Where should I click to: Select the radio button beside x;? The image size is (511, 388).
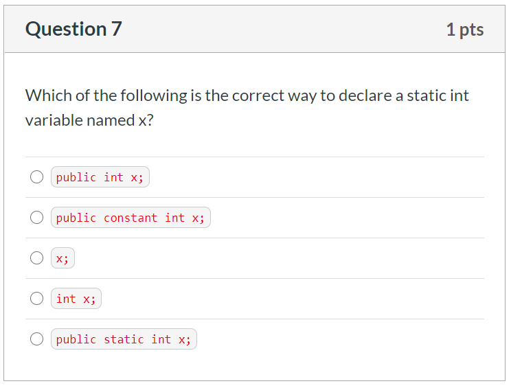pos(36,258)
